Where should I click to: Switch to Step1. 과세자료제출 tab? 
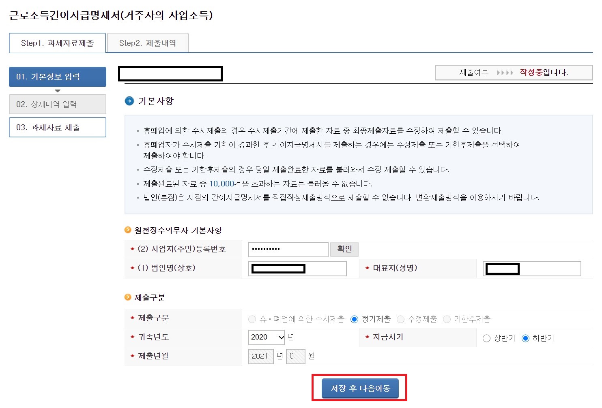57,43
